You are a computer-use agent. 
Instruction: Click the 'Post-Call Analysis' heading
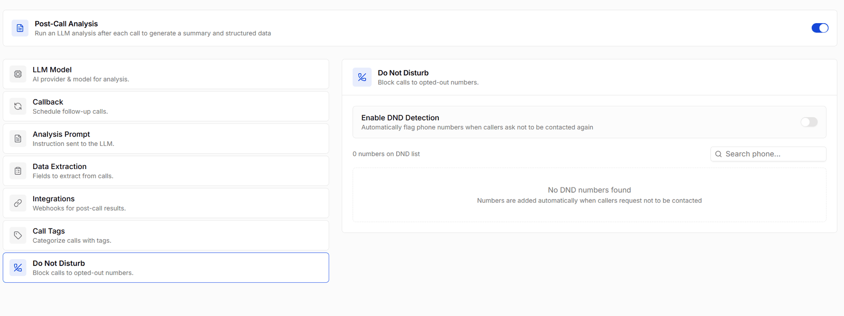[x=66, y=24]
